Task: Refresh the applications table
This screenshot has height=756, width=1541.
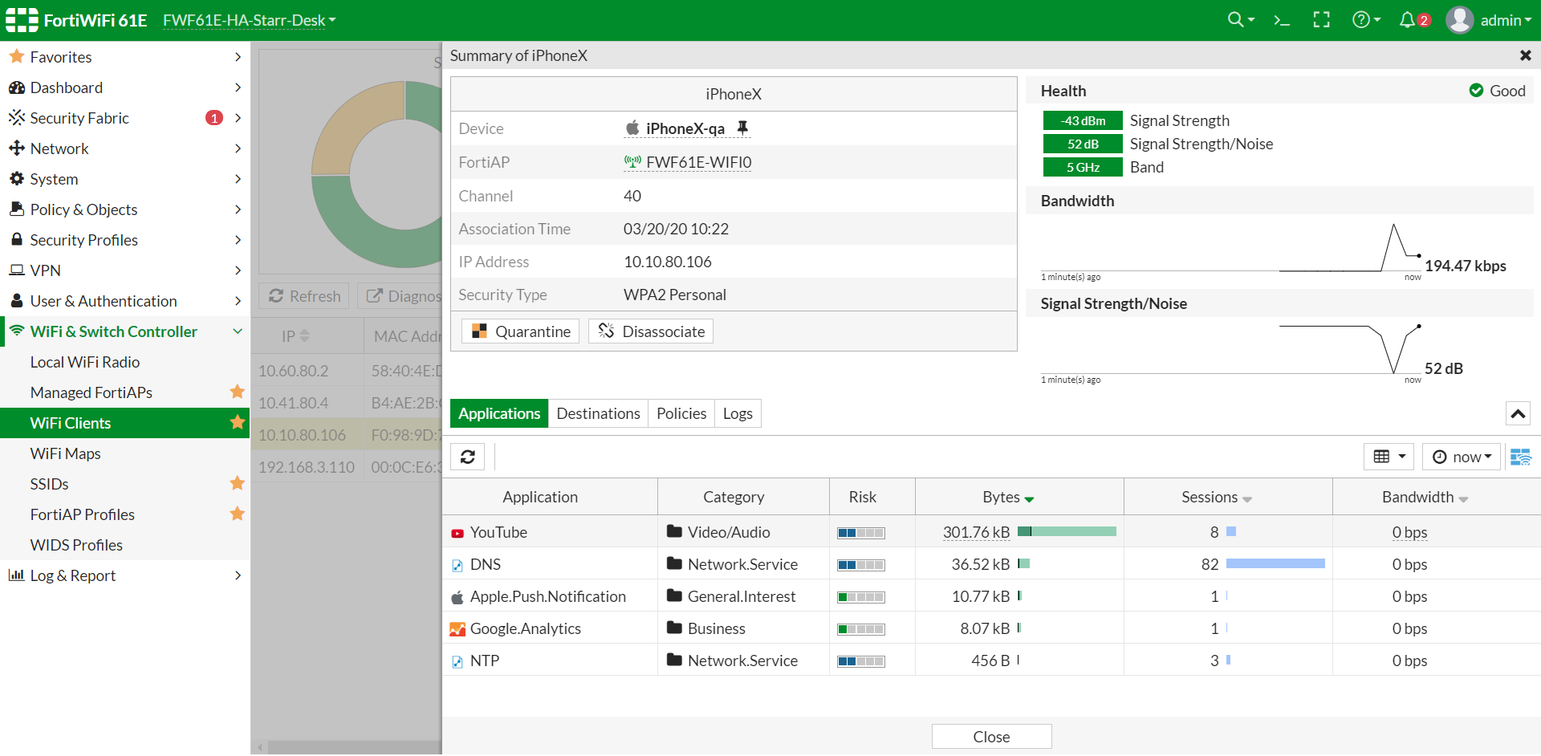Action: [468, 457]
